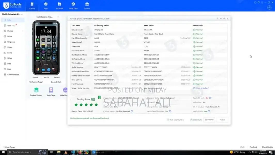Open the Toolbox icon in header
This screenshot has height=155, width=275.
click(87, 5)
